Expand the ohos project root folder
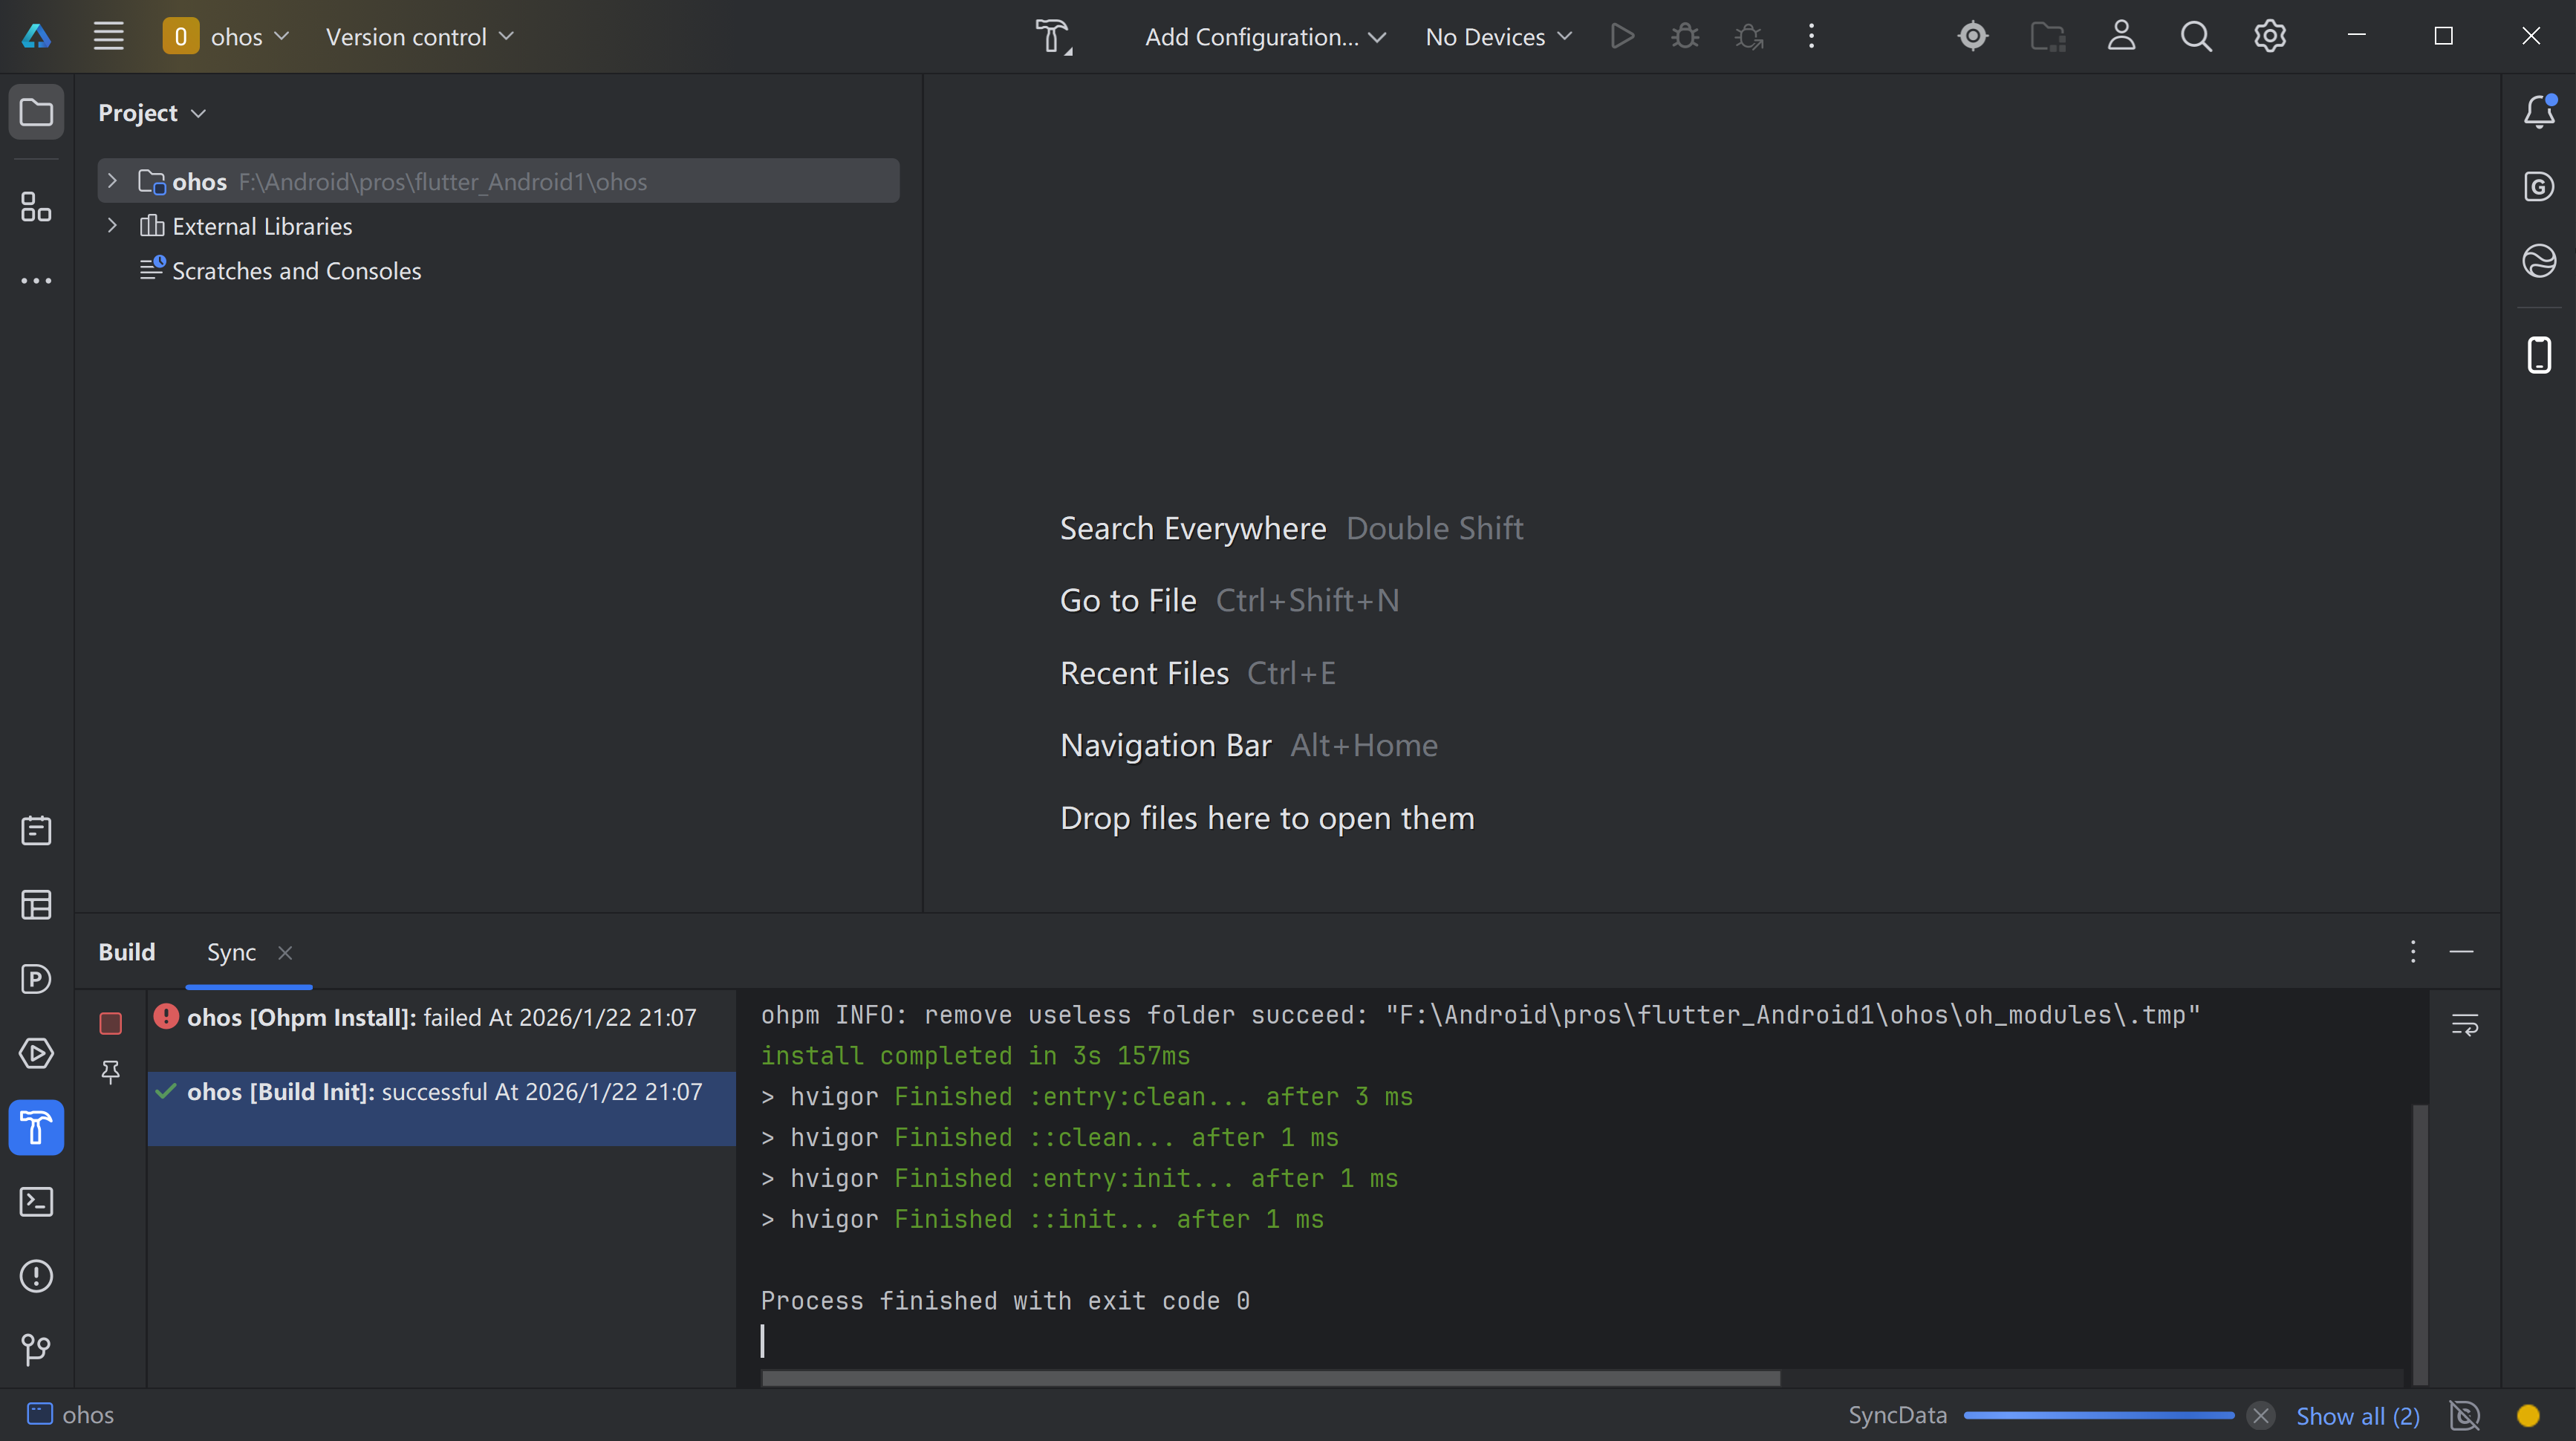Viewport: 2576px width, 1441px height. pyautogui.click(x=112, y=181)
